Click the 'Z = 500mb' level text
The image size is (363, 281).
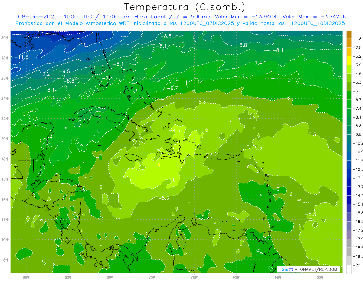click(192, 17)
